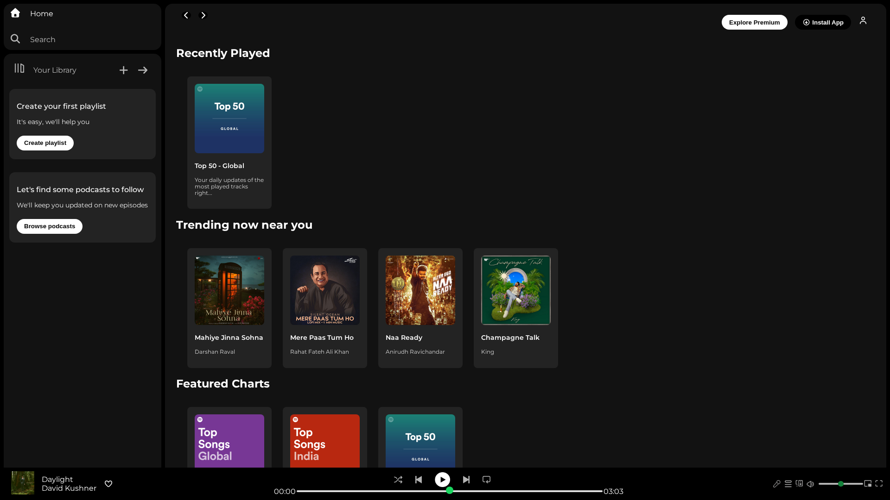The height and width of the screenshot is (500, 890).
Task: Click the Champagne Talk title text
Action: coord(510,338)
